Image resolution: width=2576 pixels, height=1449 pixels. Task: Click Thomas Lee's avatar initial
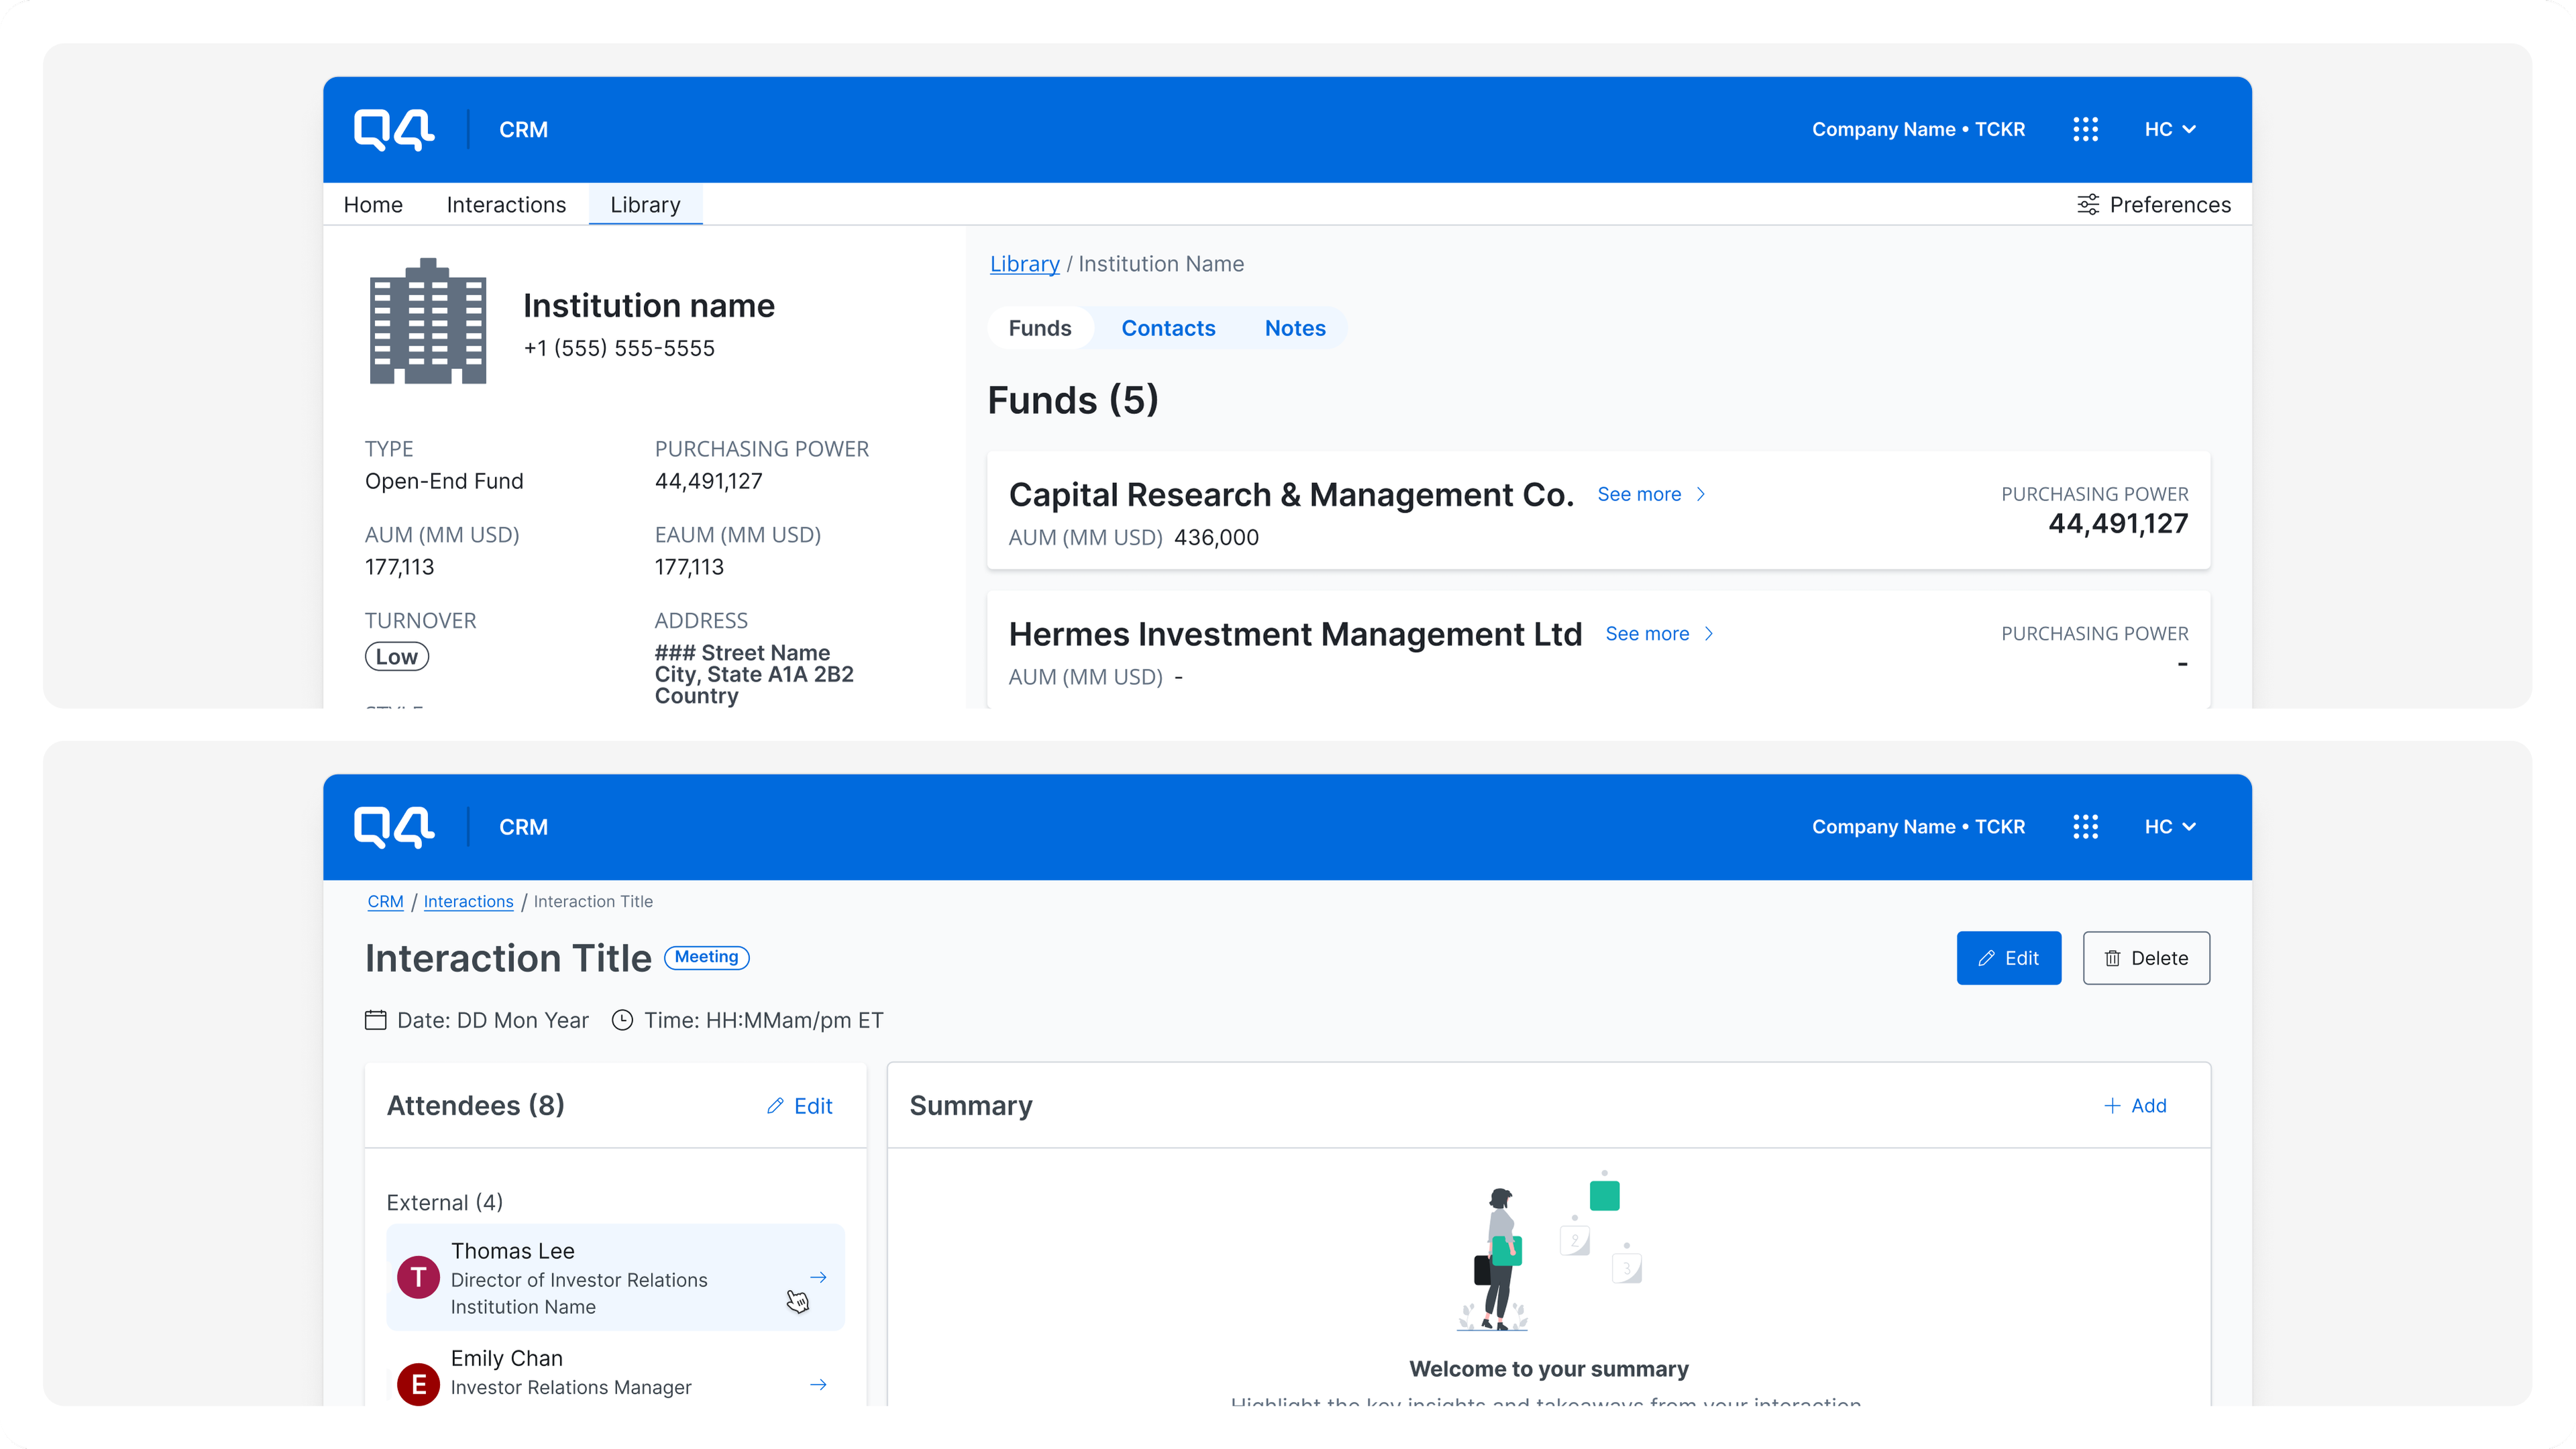tap(418, 1277)
